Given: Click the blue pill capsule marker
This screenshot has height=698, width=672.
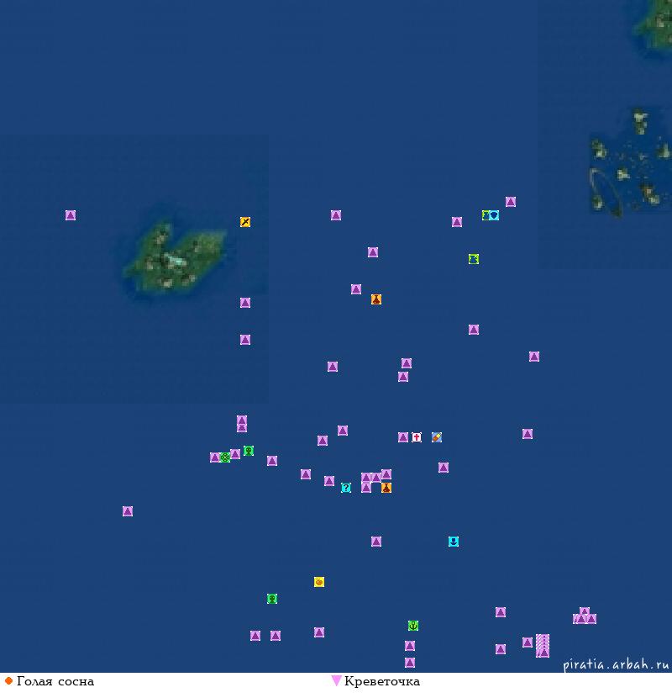Looking at the screenshot, I should 436,437.
